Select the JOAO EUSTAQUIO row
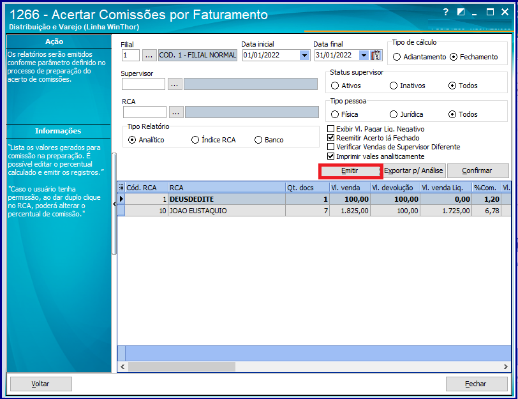Screen dimensions: 518x399 click(314, 211)
